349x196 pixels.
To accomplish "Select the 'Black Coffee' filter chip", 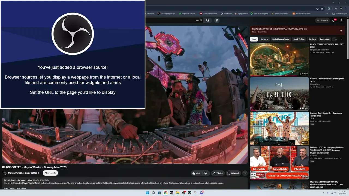I will [x=299, y=39].
